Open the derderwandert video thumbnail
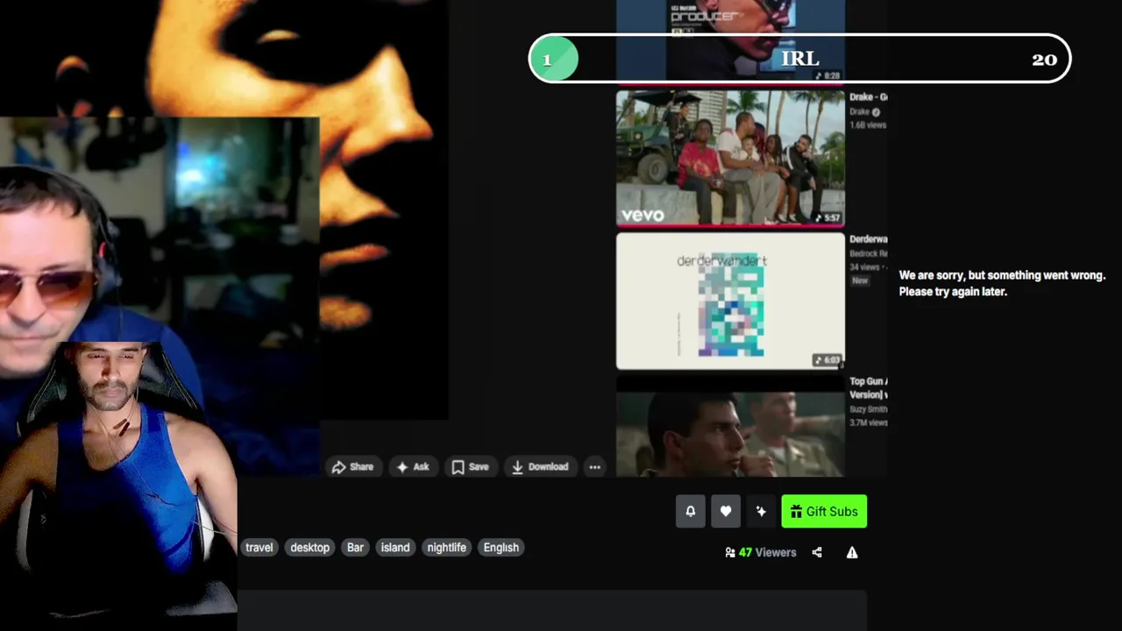 (x=730, y=301)
